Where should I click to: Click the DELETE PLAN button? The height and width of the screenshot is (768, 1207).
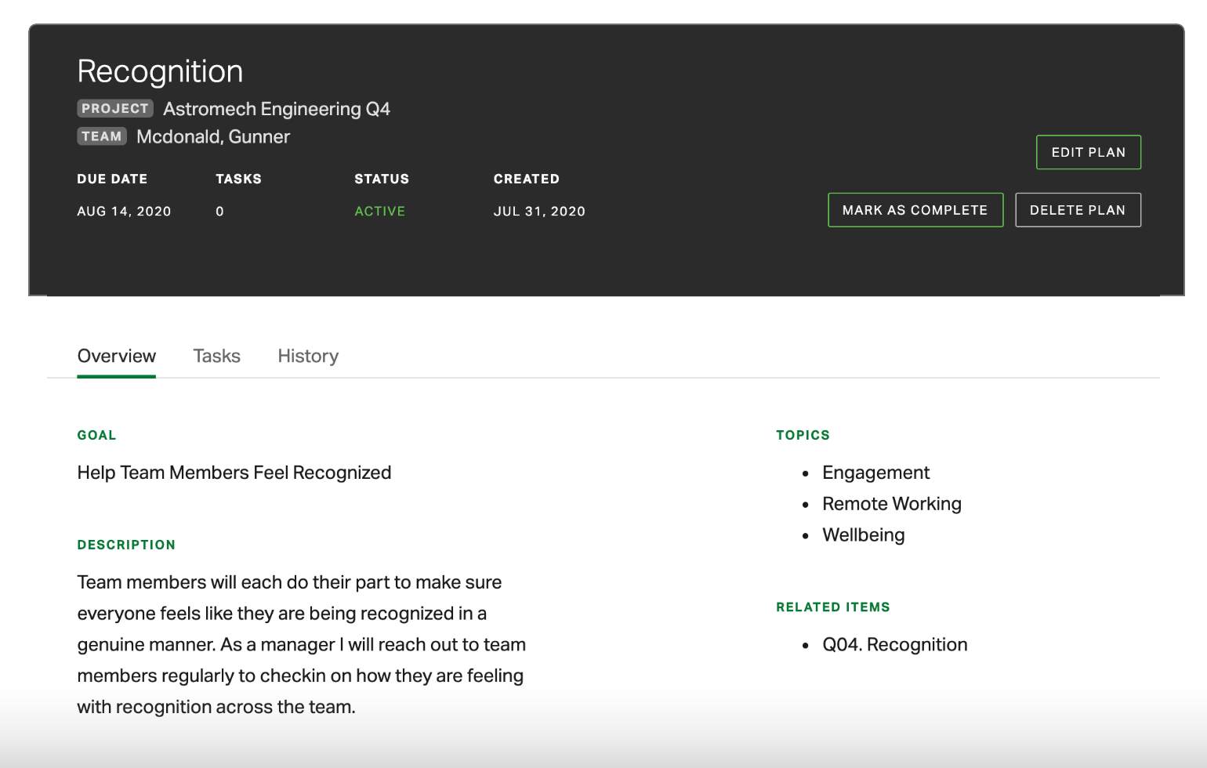pos(1078,209)
